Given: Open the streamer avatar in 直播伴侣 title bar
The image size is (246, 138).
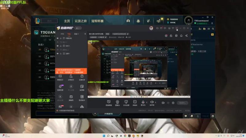Looking at the screenshot, I should (151, 28).
